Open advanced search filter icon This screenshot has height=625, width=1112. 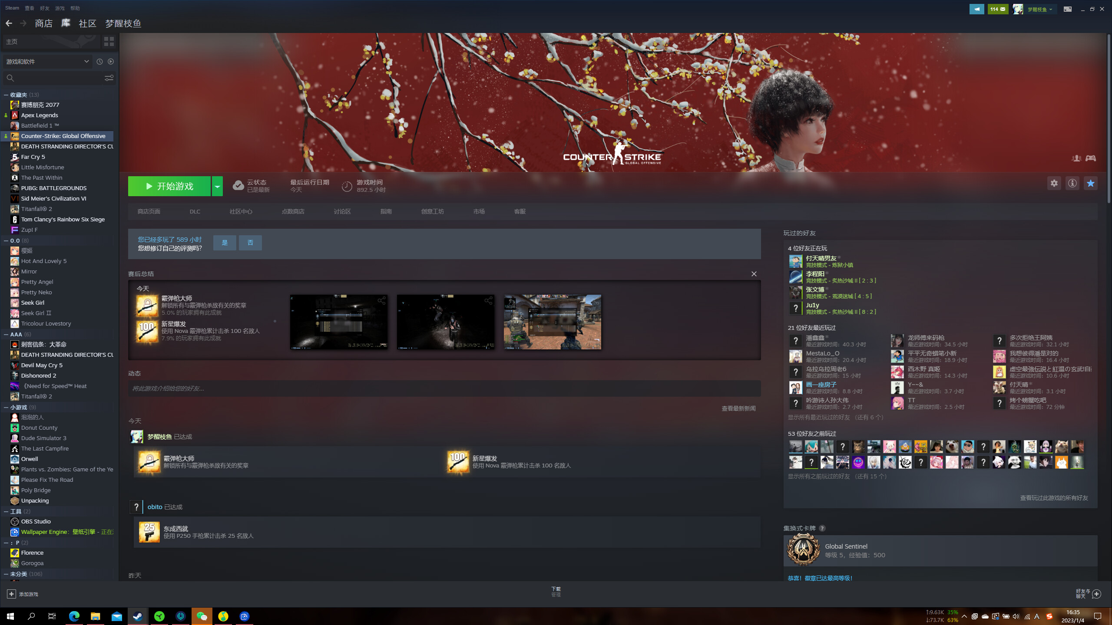click(109, 78)
